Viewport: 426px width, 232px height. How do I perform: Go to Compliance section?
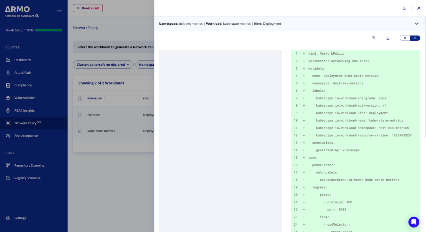point(23,85)
